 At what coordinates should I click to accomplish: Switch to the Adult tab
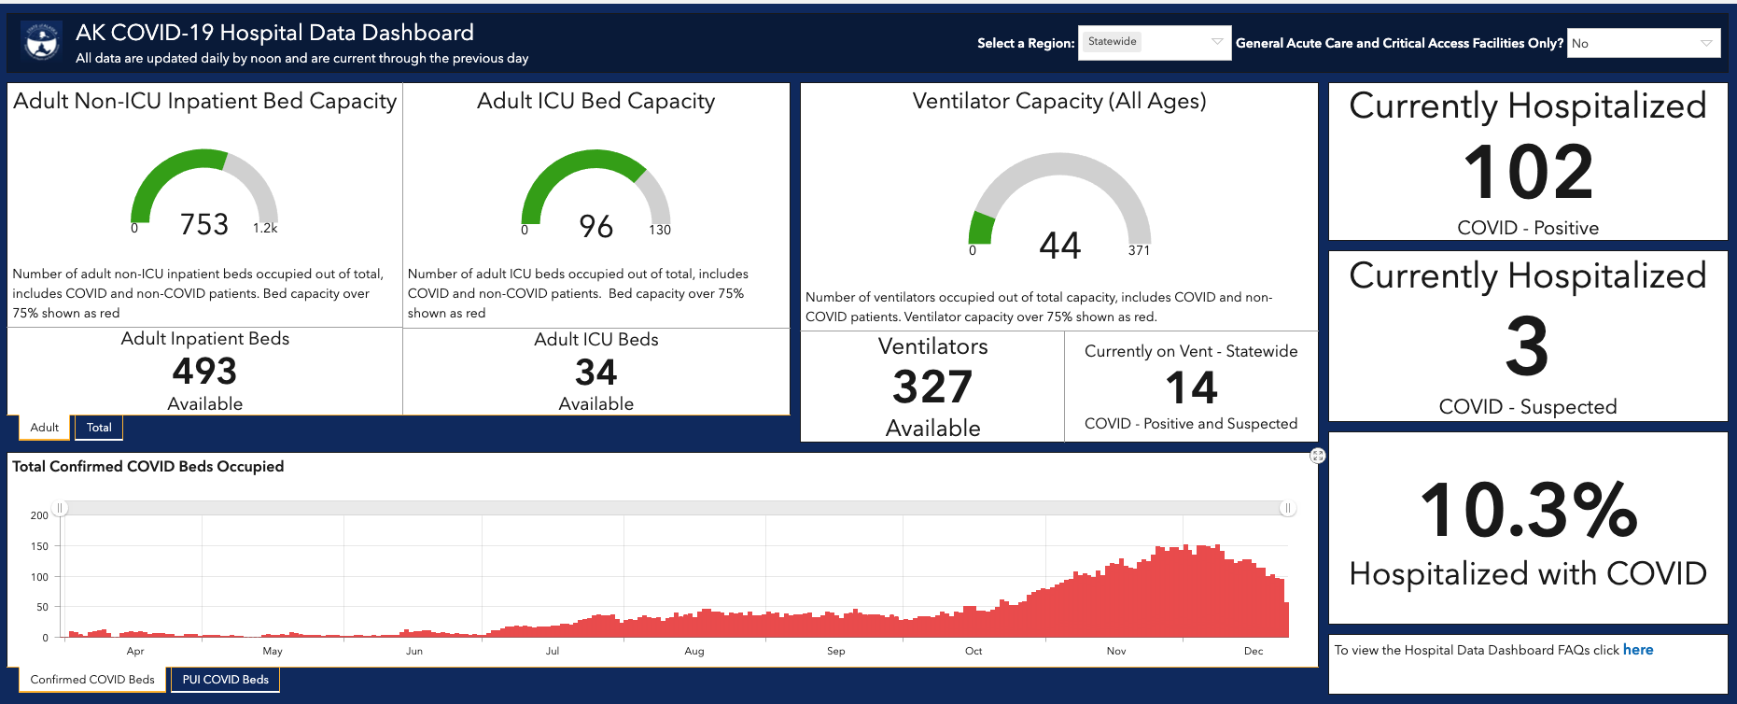(x=44, y=428)
